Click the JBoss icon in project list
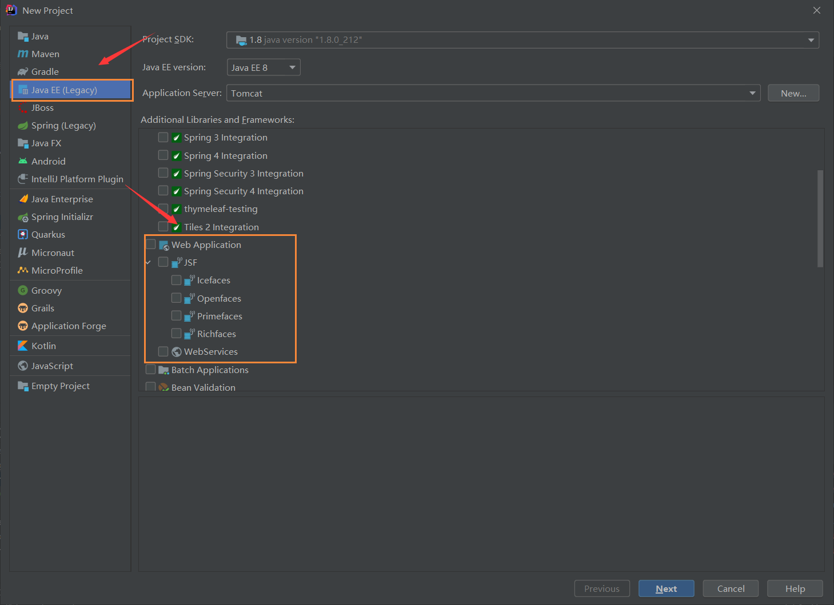The width and height of the screenshot is (834, 605). coord(23,108)
